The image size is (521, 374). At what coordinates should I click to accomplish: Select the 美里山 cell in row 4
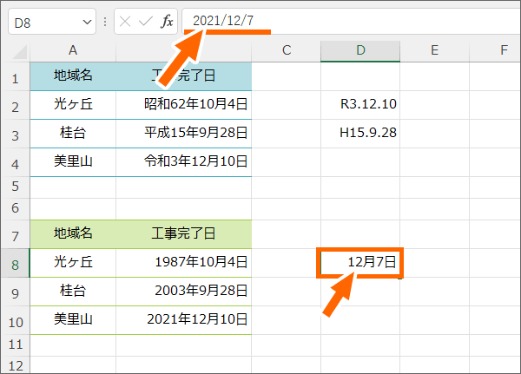pos(73,162)
